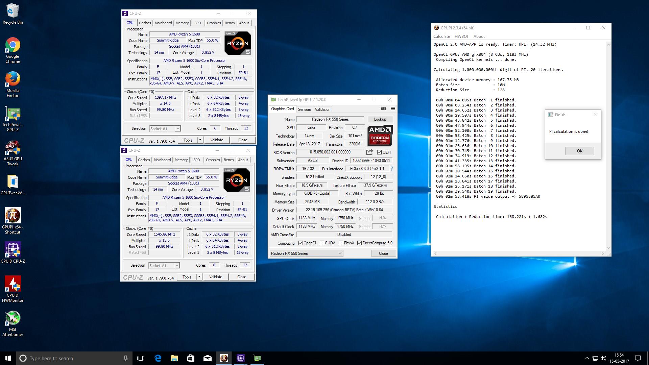Screen dimensions: 649x365
Task: Switch to the GPU-Z taskbar icon
Action: click(x=257, y=358)
